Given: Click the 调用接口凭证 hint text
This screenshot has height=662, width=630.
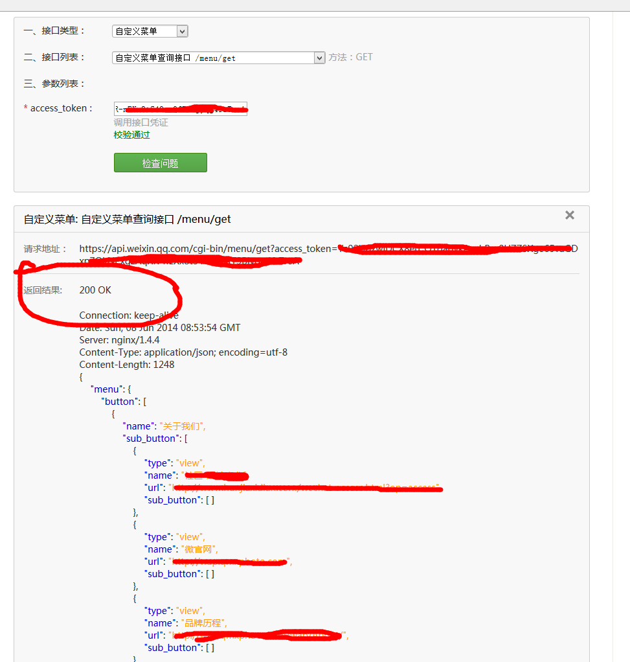Looking at the screenshot, I should coord(141,123).
